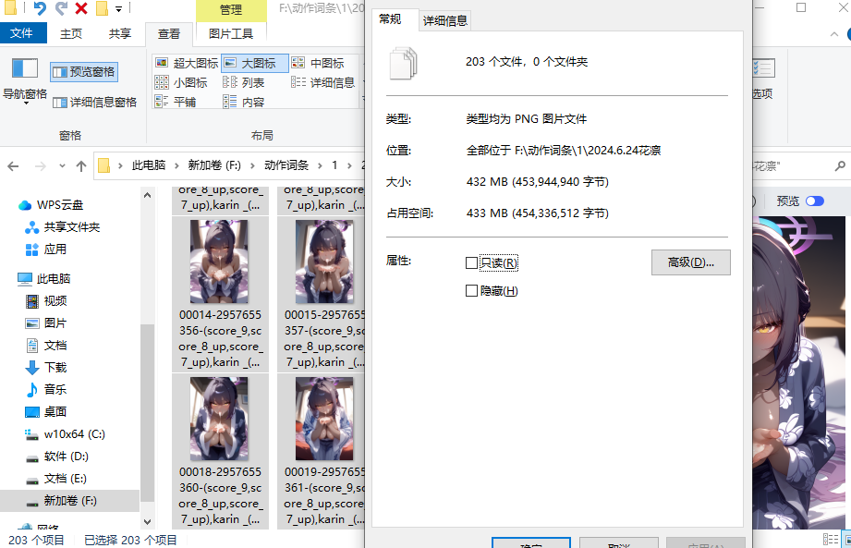Viewport: 851px width, 548px height.
Task: Select 新加卷 (F:) drive in sidebar
Action: pyautogui.click(x=69, y=501)
